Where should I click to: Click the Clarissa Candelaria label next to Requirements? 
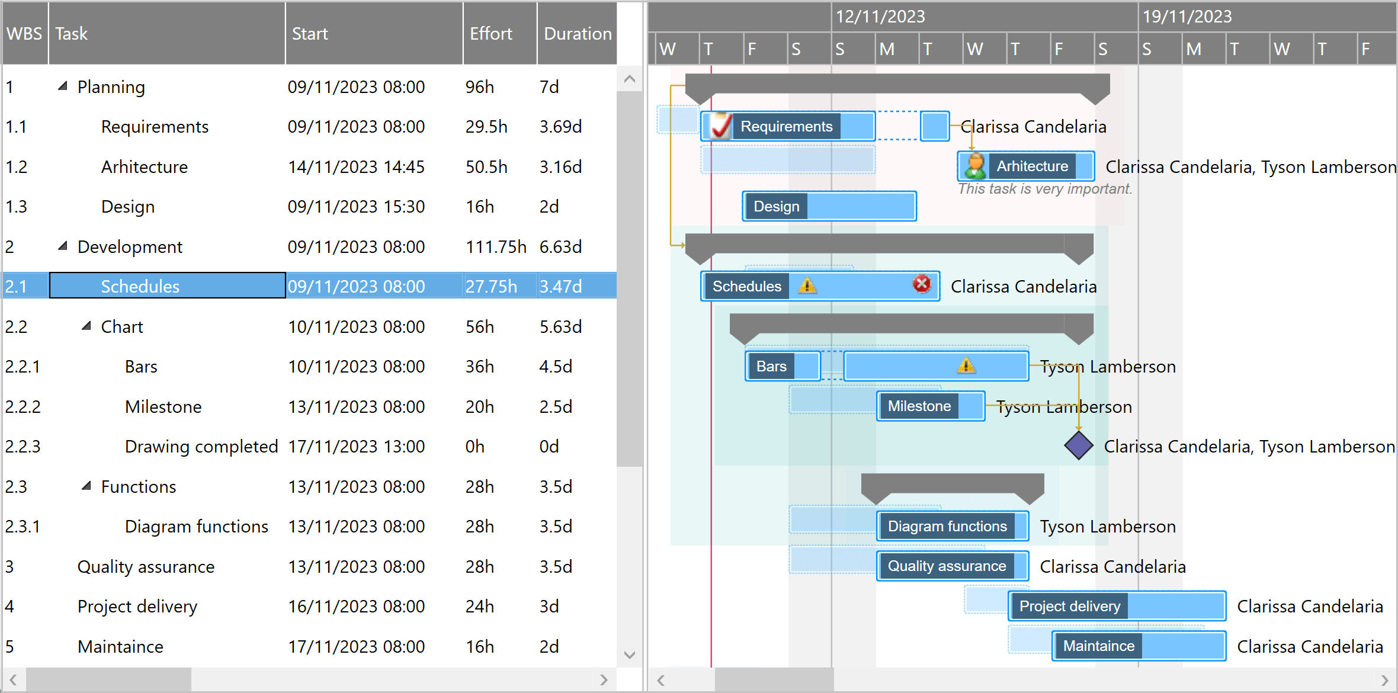(1034, 126)
